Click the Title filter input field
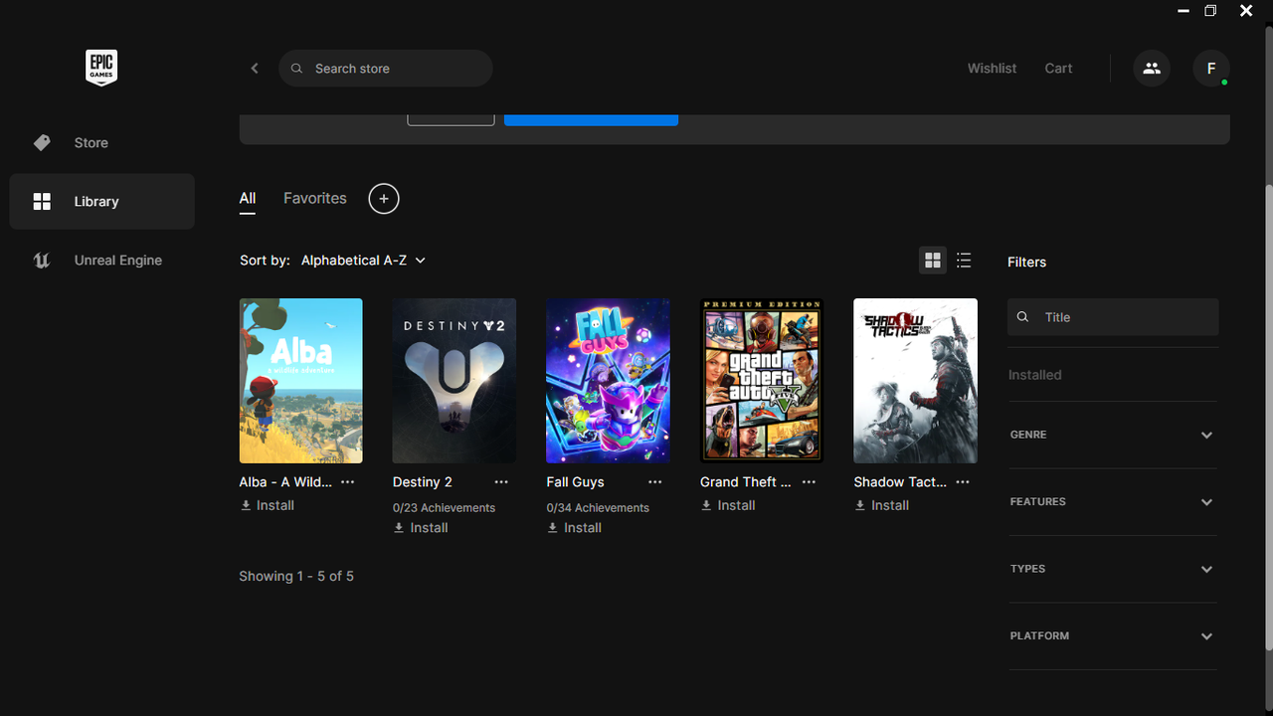Viewport: 1273px width, 716px height. (1113, 317)
